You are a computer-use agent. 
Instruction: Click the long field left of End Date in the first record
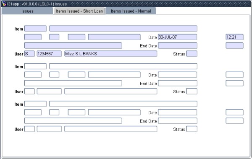73,46
